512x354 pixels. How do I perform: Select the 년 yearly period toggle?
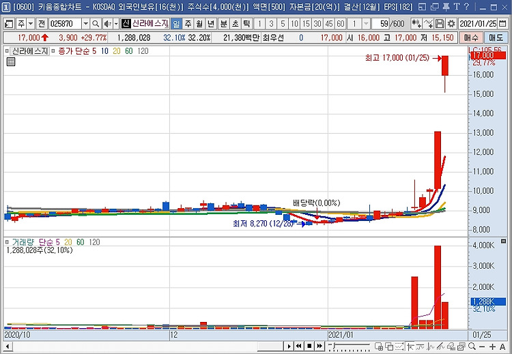(x=211, y=23)
